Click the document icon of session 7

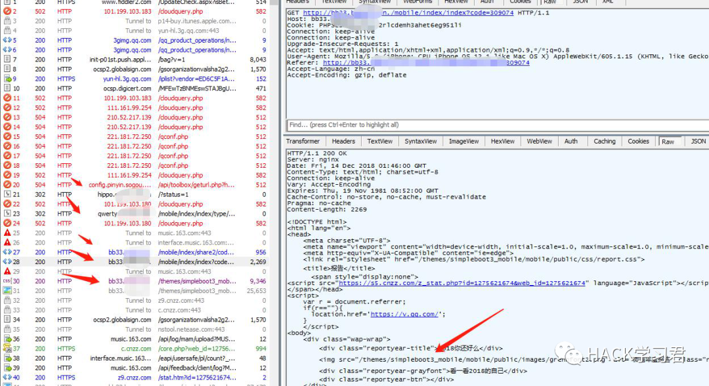[7, 59]
